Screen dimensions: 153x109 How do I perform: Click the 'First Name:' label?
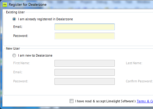22,63
